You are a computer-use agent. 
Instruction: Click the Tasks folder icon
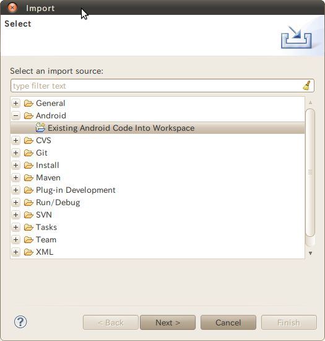[28, 228]
